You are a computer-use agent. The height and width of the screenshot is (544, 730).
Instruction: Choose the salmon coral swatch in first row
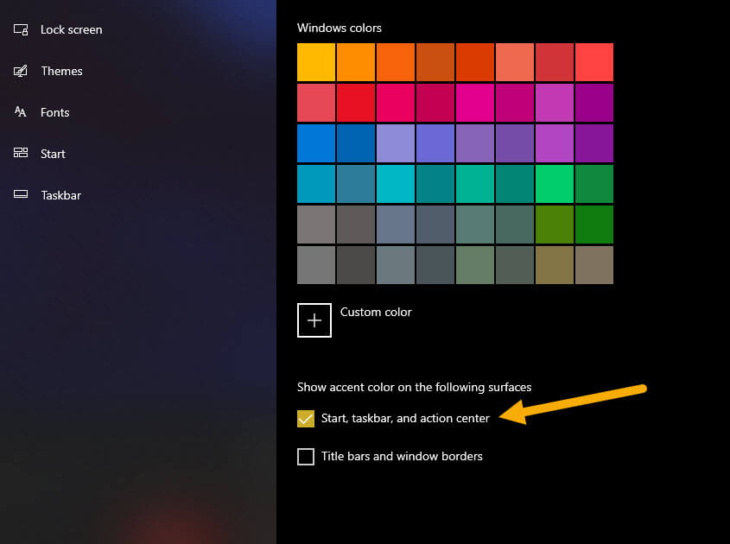[x=514, y=62]
